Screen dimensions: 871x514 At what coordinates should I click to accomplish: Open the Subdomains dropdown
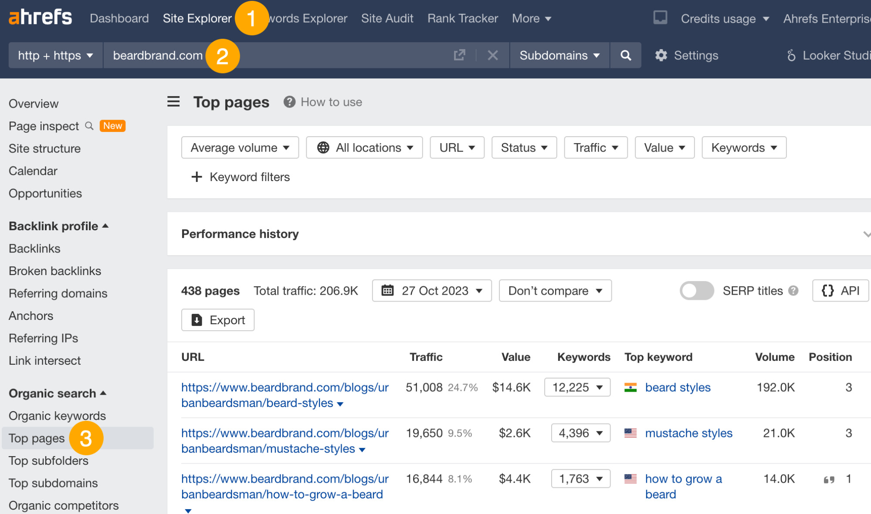559,55
